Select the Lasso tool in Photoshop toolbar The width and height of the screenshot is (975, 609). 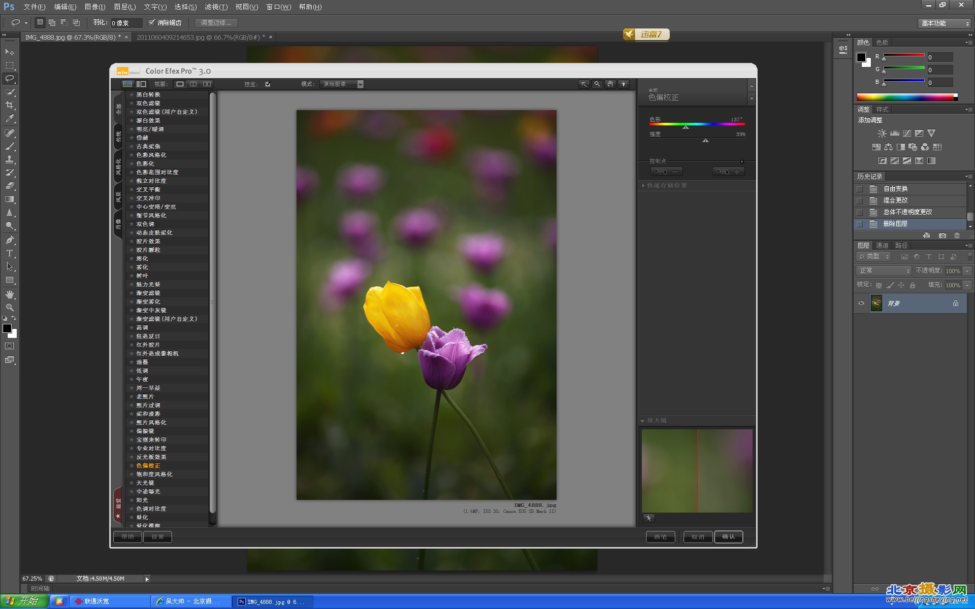click(x=10, y=79)
